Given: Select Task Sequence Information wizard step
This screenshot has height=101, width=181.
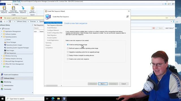Looking at the screenshot, I should 55,25.
